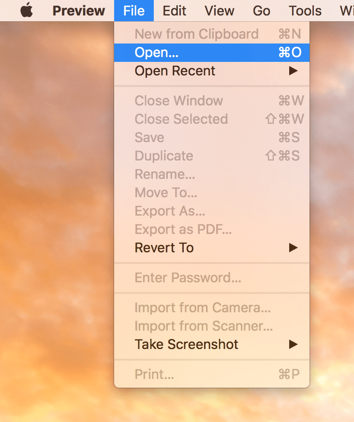Select Enter Password... menu entry
The image size is (354, 422).
(212, 278)
